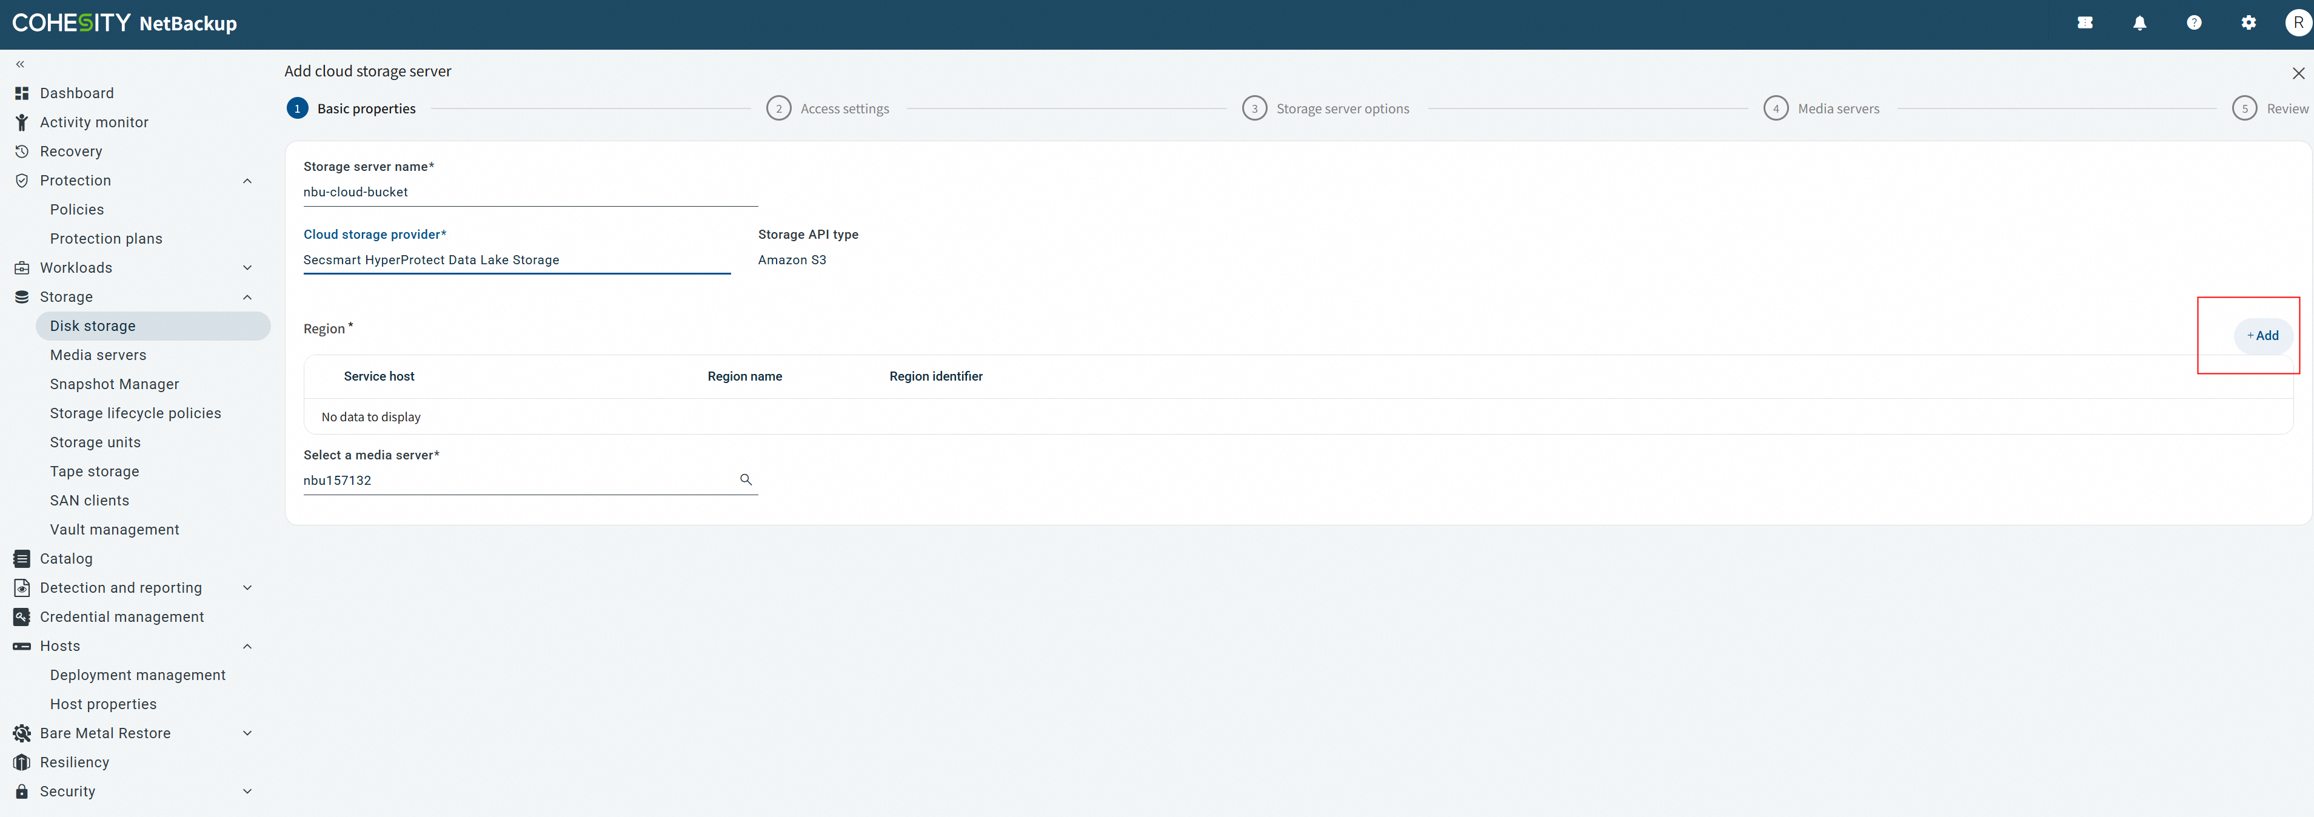
Task: Collapse the sidebar with the double-chevron icon
Action: click(21, 64)
